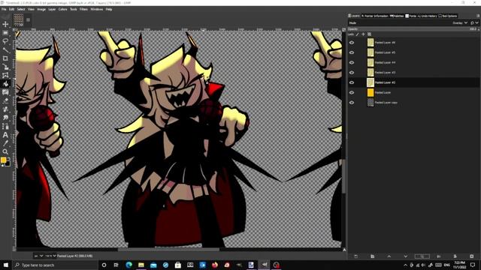Select the Bucket Fill tool
The image size is (481, 270).
(5, 83)
